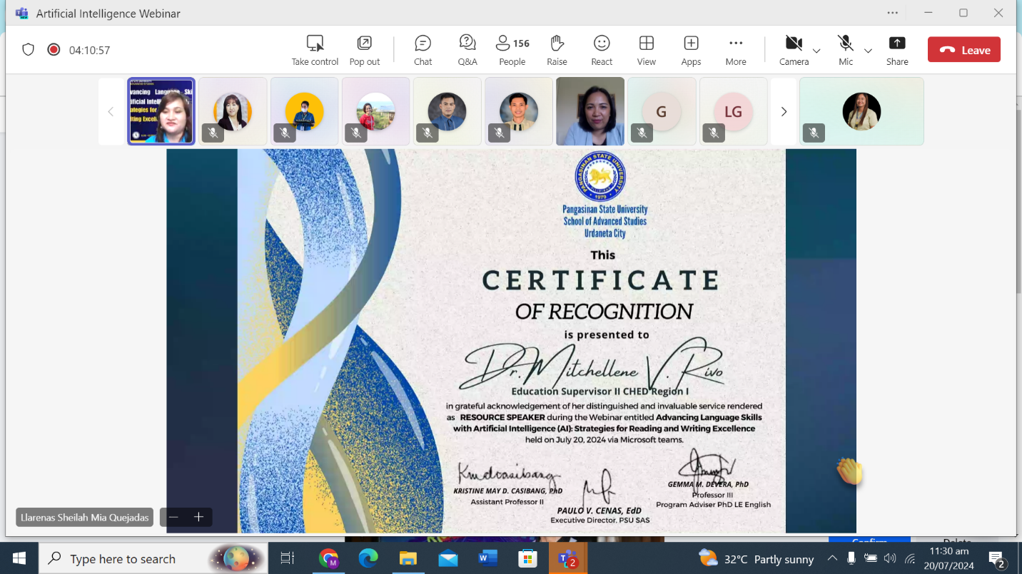Toggle the Camera on
Screen dimensions: 1022x574
coord(794,50)
